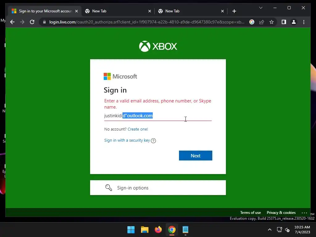Switch to the Sign in to your Microsoft account tab

click(45, 11)
